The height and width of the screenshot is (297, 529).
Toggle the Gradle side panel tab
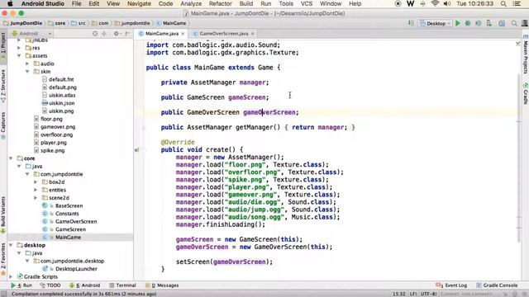pos(526,94)
